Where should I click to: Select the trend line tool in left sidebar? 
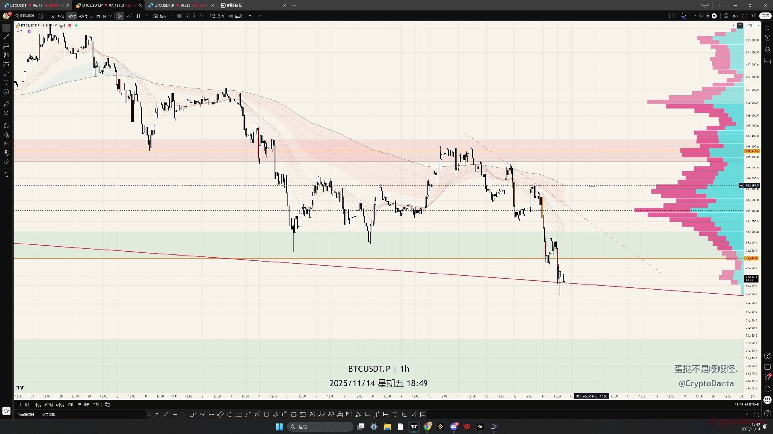pyautogui.click(x=6, y=37)
